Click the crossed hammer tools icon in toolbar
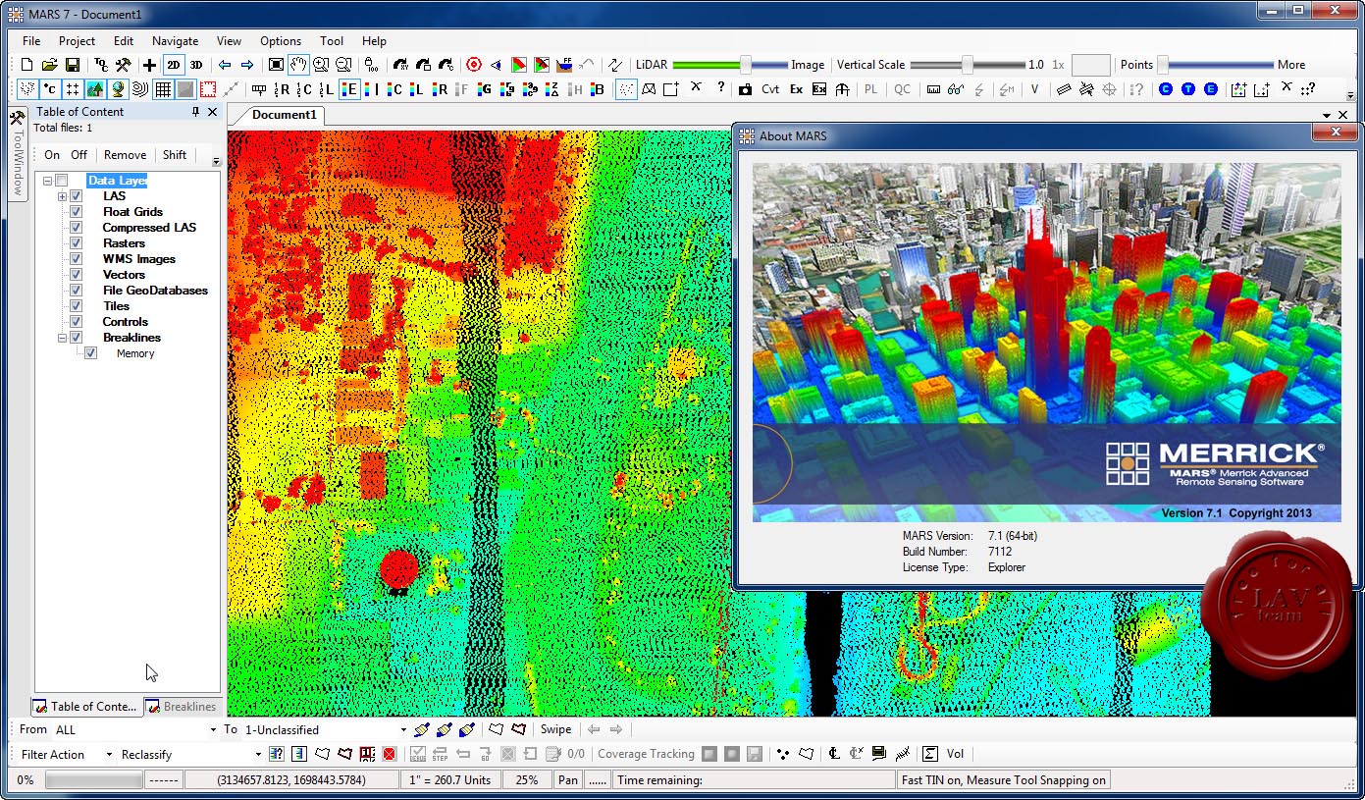1365x800 pixels. (123, 65)
